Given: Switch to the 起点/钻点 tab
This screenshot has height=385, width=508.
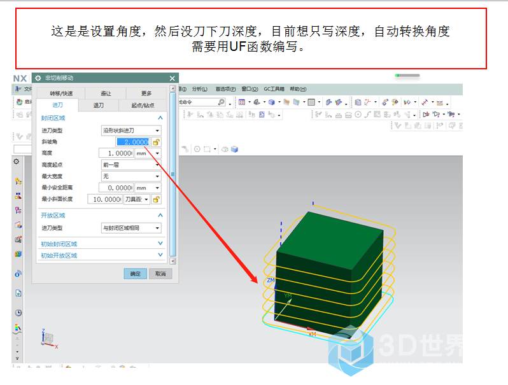Looking at the screenshot, I should (x=143, y=105).
